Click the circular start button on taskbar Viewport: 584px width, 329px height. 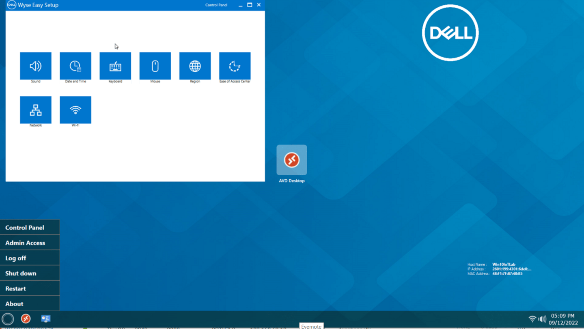pyautogui.click(x=8, y=319)
